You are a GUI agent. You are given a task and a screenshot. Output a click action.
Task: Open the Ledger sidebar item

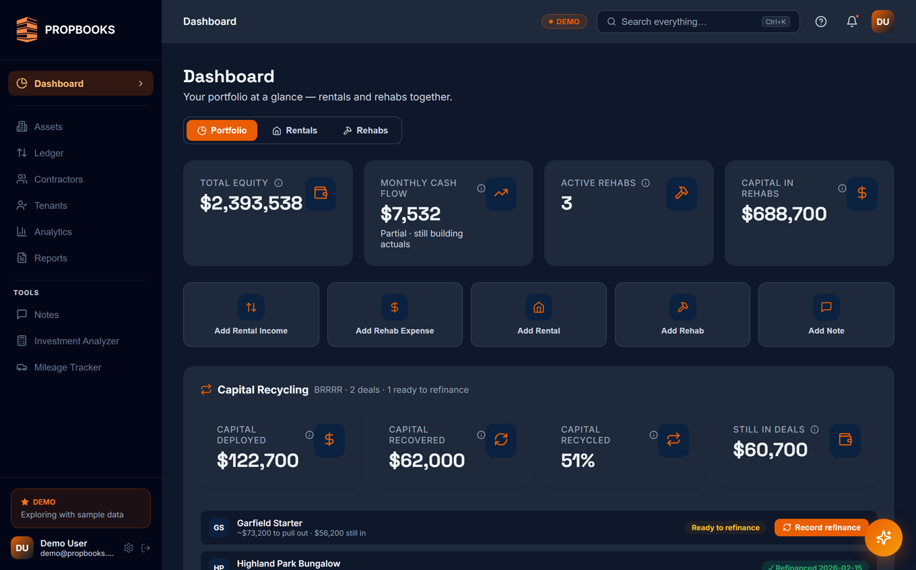point(80,153)
